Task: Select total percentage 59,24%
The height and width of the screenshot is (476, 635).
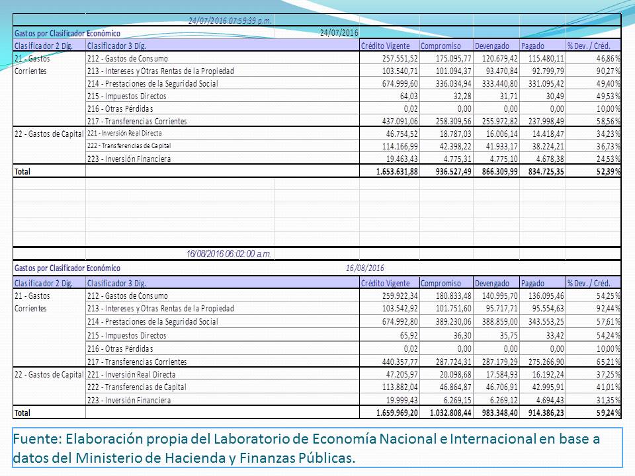Action: (x=608, y=413)
